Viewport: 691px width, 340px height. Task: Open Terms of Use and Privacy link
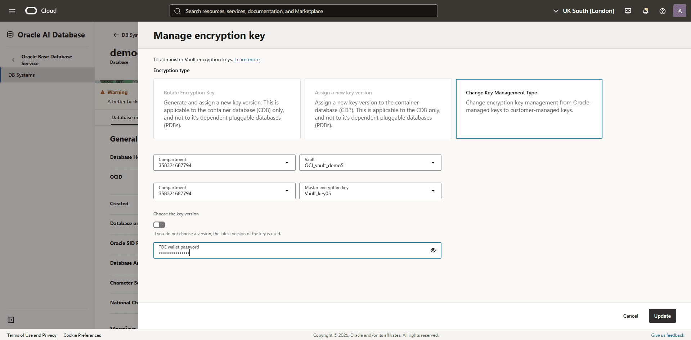click(x=32, y=335)
